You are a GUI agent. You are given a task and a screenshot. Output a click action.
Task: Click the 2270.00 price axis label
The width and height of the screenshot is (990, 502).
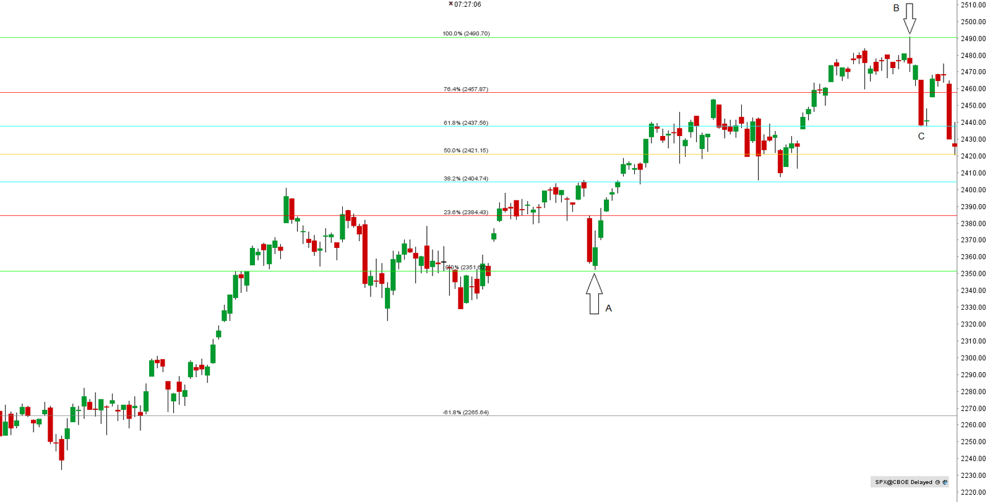click(x=973, y=409)
